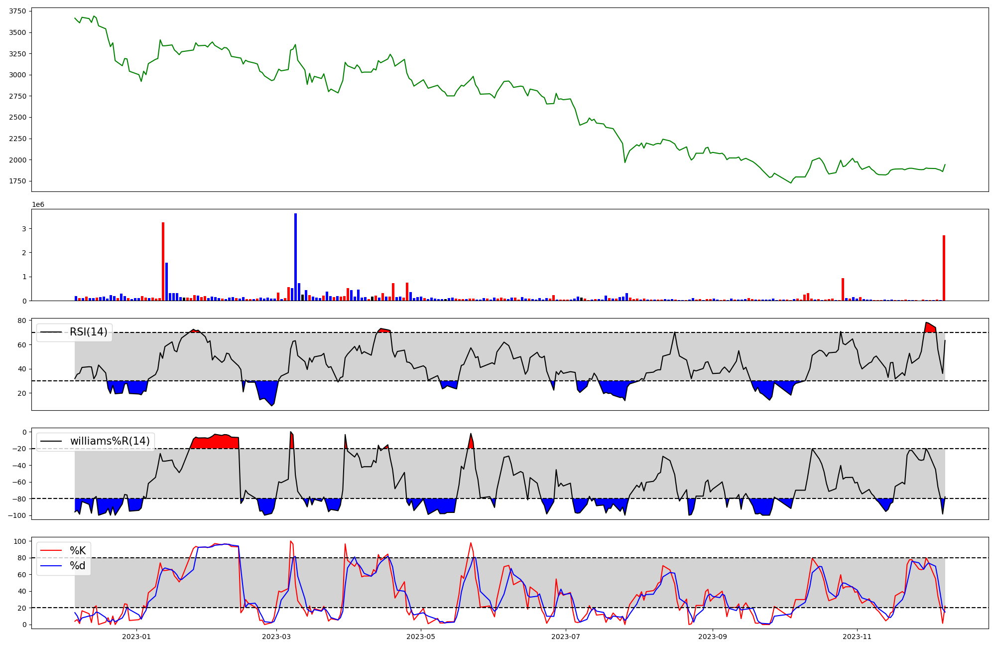Click the 1e6 volume scale label
This screenshot has height=648, width=996.
pos(38,205)
